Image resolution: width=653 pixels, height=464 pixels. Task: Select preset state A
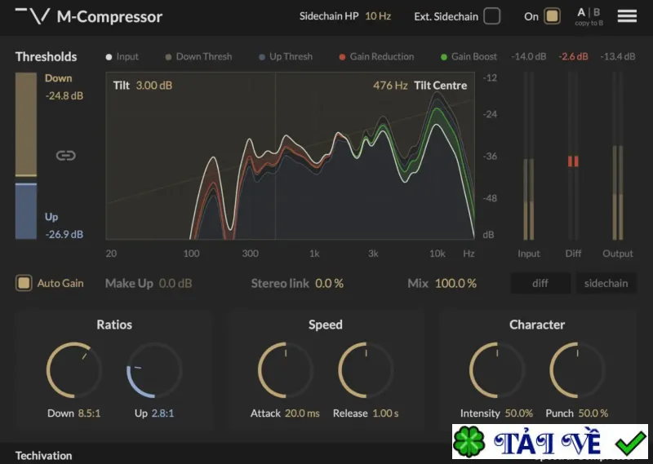(581, 12)
